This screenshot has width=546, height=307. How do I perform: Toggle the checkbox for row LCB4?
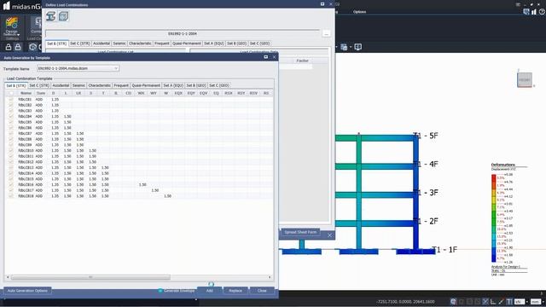pos(11,116)
